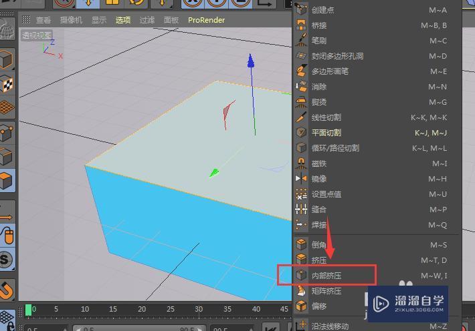
Task: Toggle the Locked Workplane grid icon
Action: pyautogui.click(x=7, y=320)
